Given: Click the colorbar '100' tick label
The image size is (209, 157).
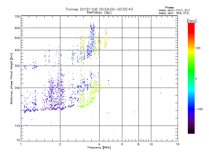Looking at the screenshot, I should click(x=198, y=48).
